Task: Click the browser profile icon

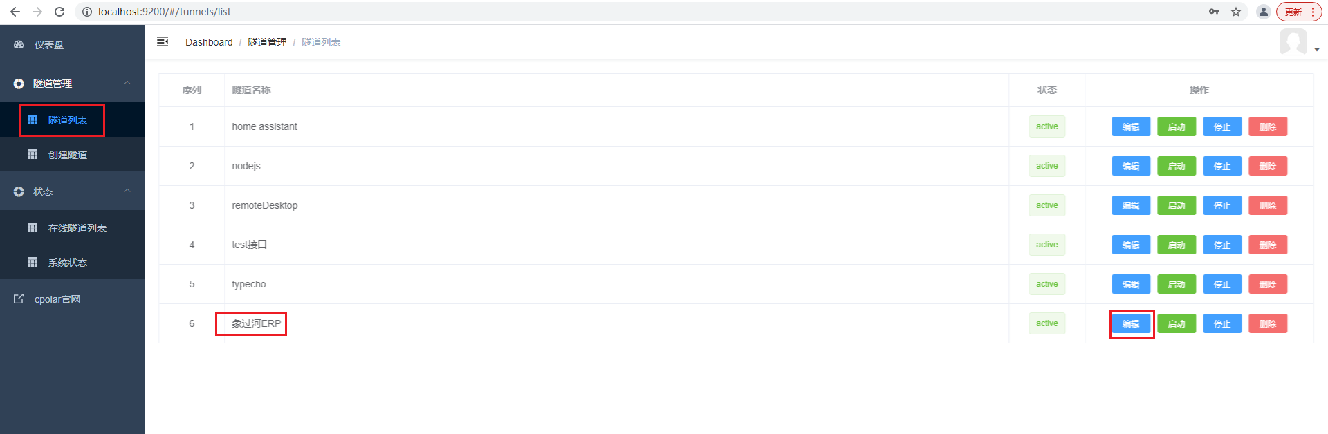Action: click(1264, 12)
